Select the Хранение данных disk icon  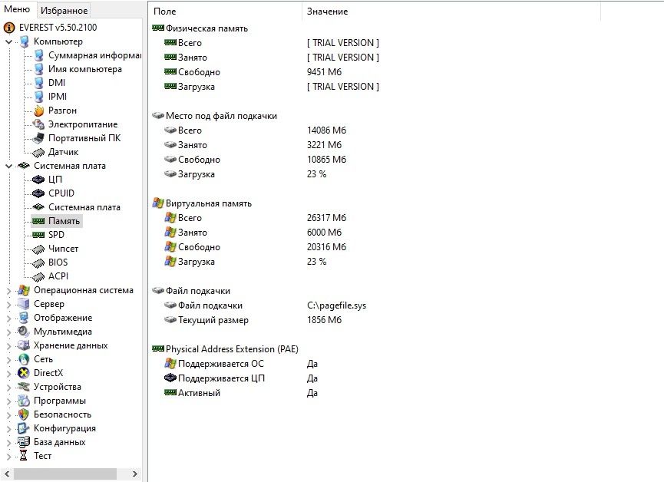24,345
